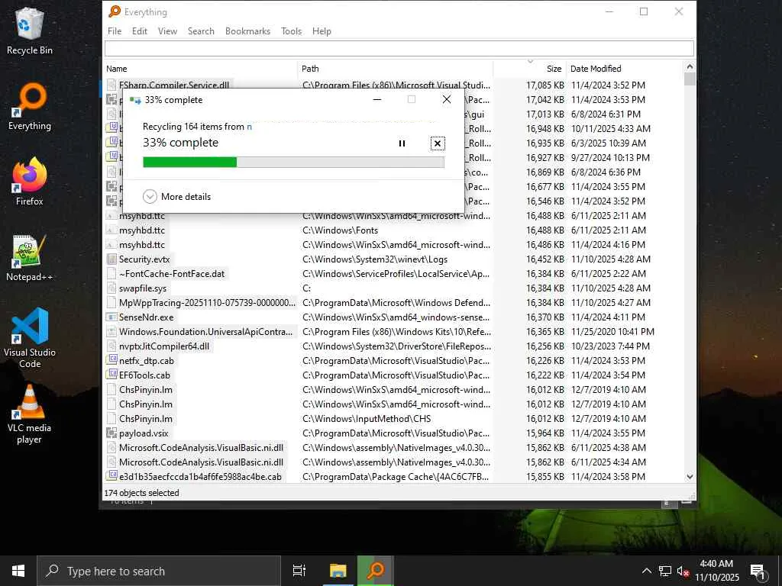Click the Windows taskbar search box
Screen dimensions: 782x586
(159, 571)
